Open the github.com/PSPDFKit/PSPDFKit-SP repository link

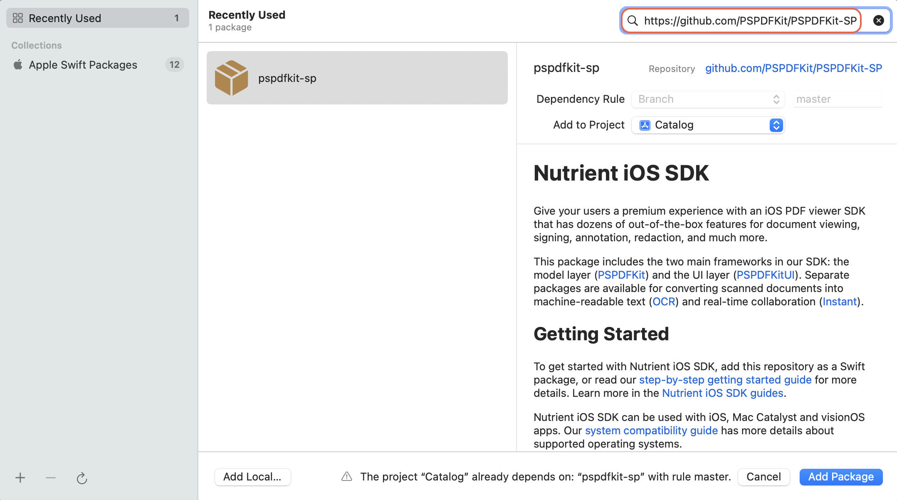(x=793, y=68)
